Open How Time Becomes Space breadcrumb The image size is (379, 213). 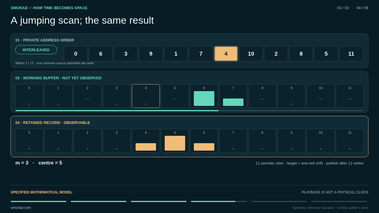tap(60, 8)
